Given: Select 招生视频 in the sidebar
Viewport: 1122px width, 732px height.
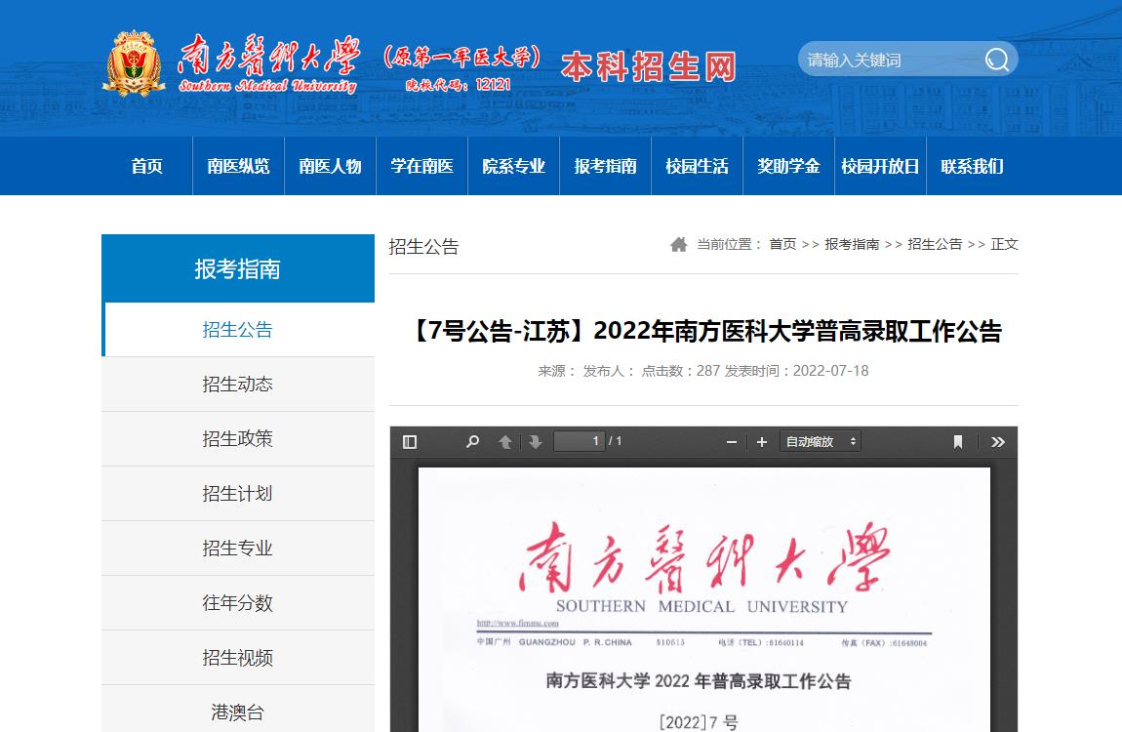Looking at the screenshot, I should tap(238, 658).
